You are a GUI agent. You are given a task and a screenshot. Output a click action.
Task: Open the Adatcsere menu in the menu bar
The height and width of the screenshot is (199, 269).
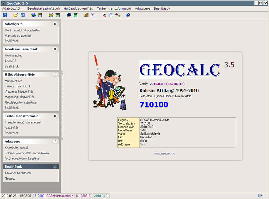point(142,9)
